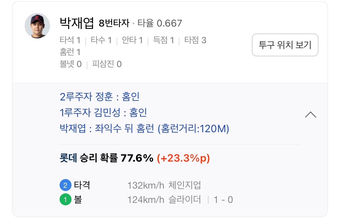Click the red +23.3%p change value

[x=183, y=158]
